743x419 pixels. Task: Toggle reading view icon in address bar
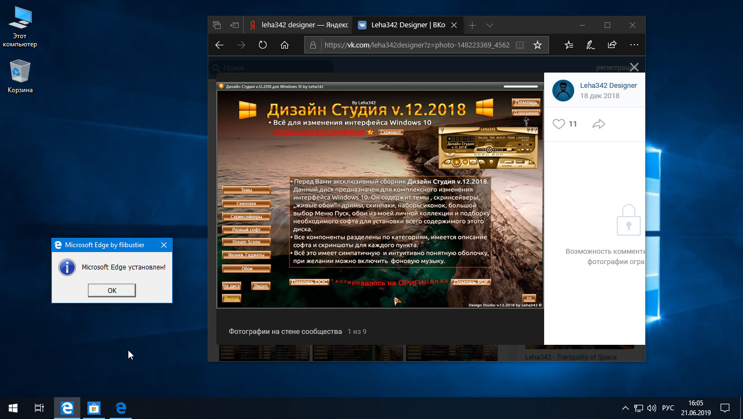point(520,45)
